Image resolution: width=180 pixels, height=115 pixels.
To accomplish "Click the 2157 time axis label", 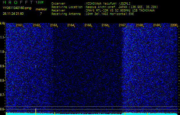I will point(122,25).
